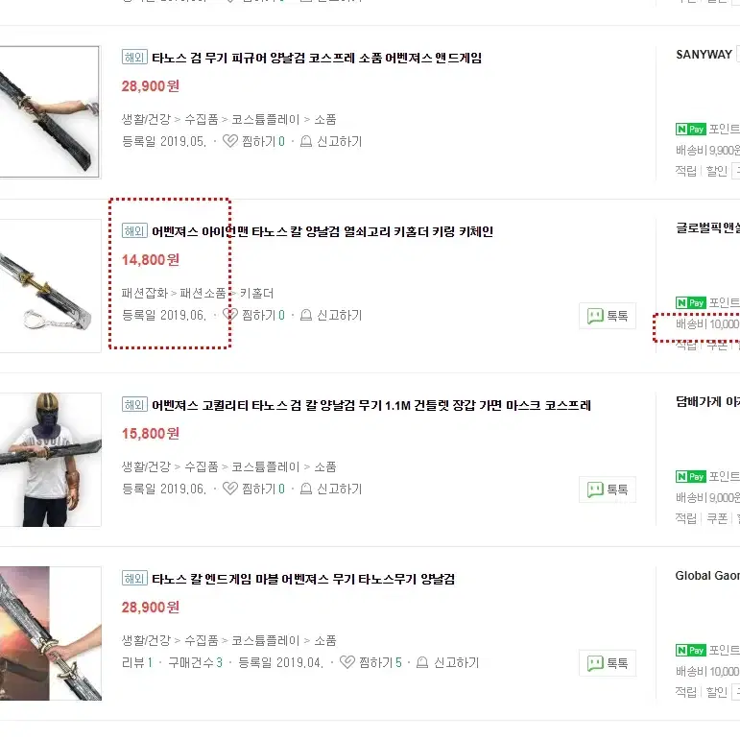The image size is (740, 740).
Task: Open 톡톡 chat for the 15,800원 listing
Action: (608, 489)
